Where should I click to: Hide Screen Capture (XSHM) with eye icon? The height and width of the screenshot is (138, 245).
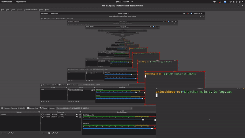[77, 117]
